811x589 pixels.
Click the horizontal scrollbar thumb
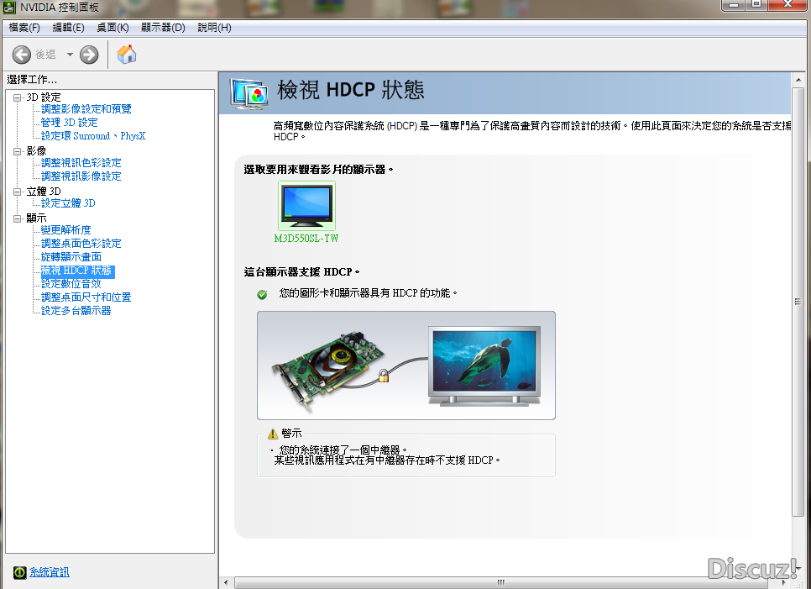click(x=502, y=583)
